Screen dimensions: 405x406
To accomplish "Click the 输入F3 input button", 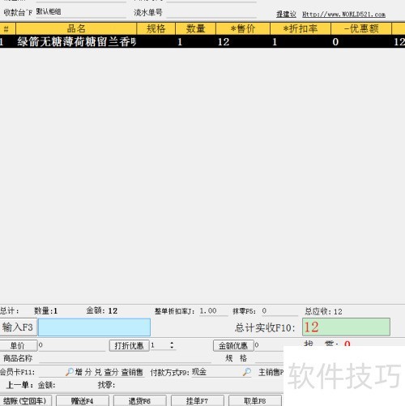I will (18, 327).
